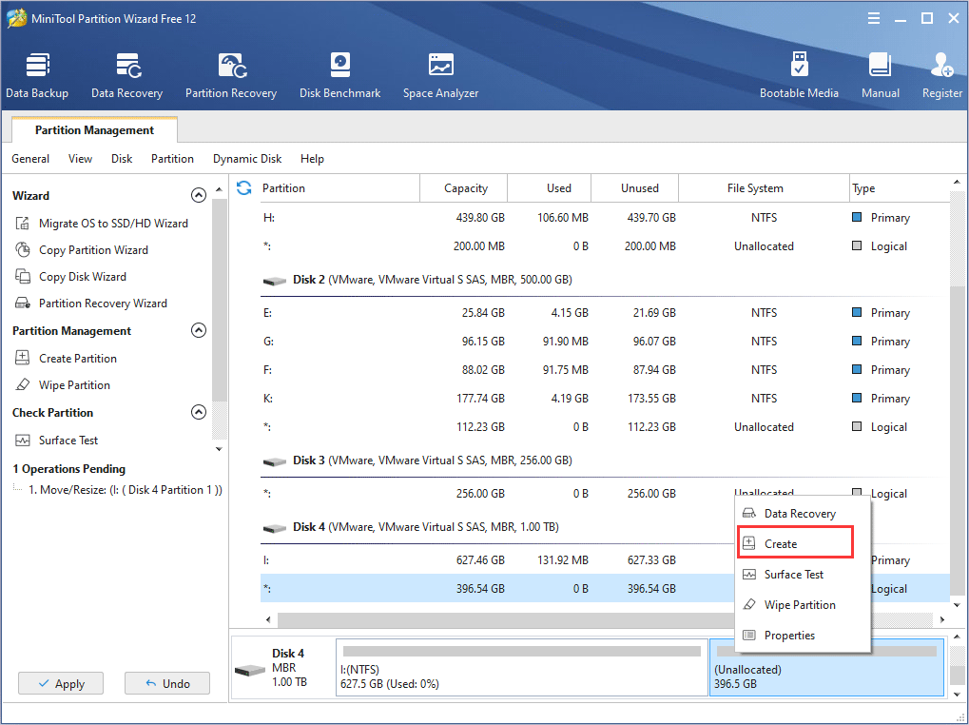The image size is (969, 725).
Task: Open the Disk menu
Action: point(122,159)
